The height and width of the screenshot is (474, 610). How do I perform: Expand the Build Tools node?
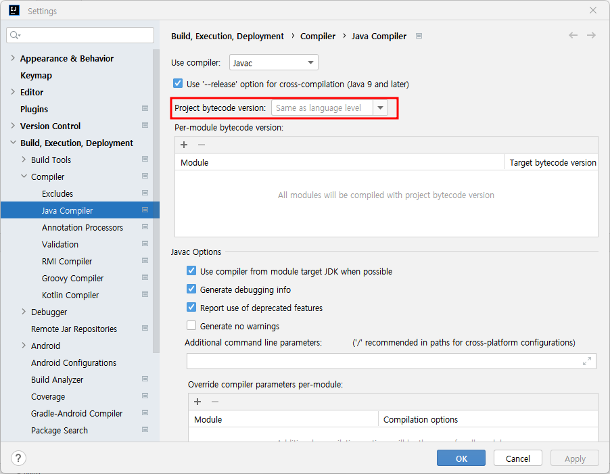click(24, 160)
